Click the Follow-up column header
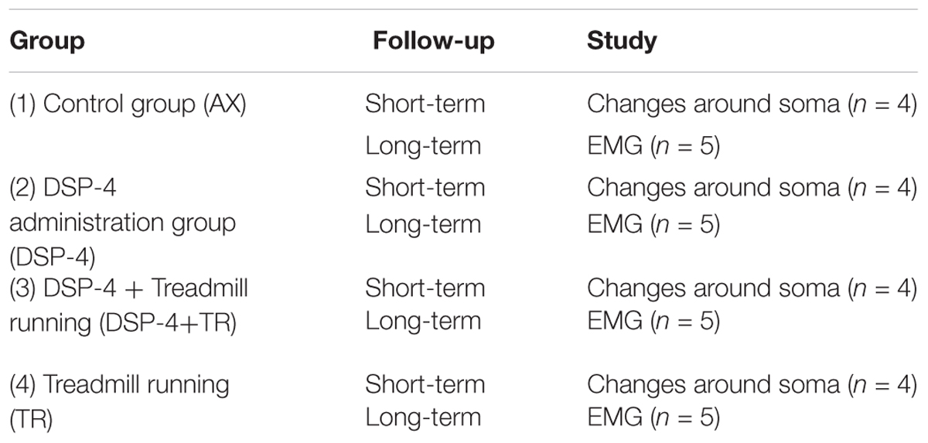 [x=435, y=40]
